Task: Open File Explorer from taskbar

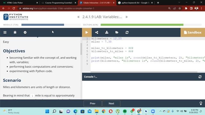Action: (x=97, y=111)
